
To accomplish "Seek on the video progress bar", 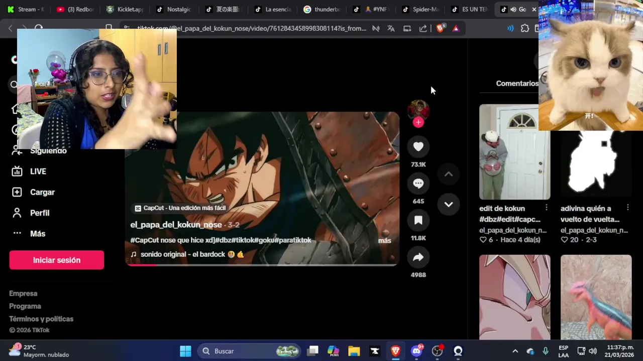I will click(x=262, y=264).
